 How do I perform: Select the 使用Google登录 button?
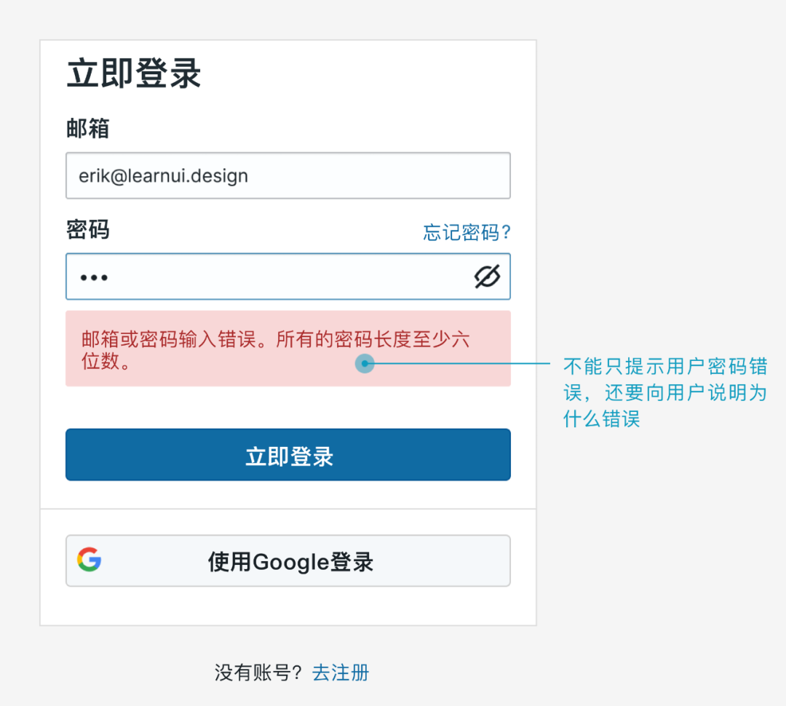(x=288, y=560)
